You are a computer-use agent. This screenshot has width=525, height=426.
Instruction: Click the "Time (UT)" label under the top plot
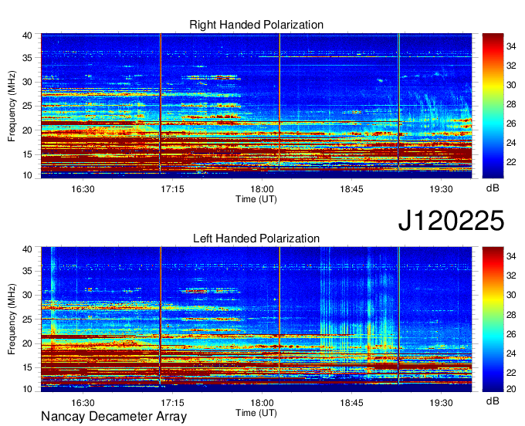pyautogui.click(x=256, y=199)
